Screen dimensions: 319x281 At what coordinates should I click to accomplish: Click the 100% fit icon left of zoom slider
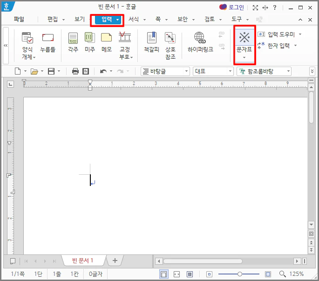pyautogui.click(x=209, y=274)
